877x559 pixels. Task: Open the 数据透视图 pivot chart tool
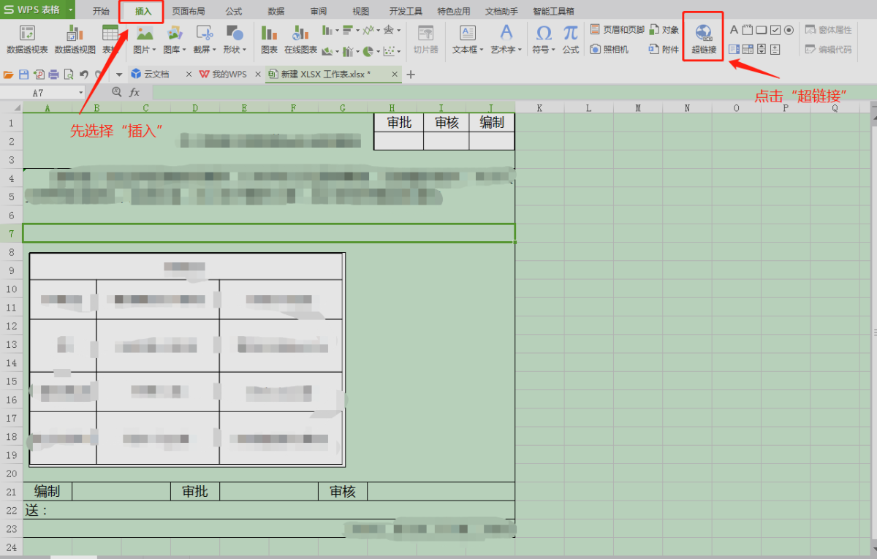point(75,39)
